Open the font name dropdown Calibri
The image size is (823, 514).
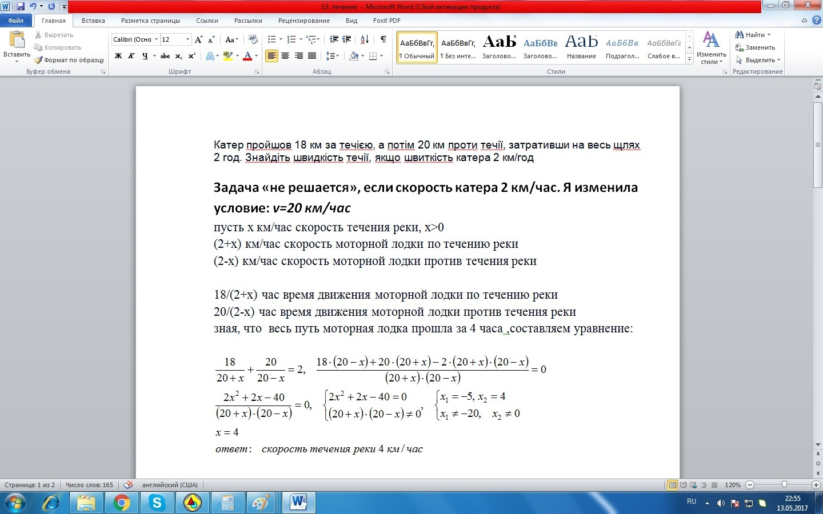(x=156, y=39)
